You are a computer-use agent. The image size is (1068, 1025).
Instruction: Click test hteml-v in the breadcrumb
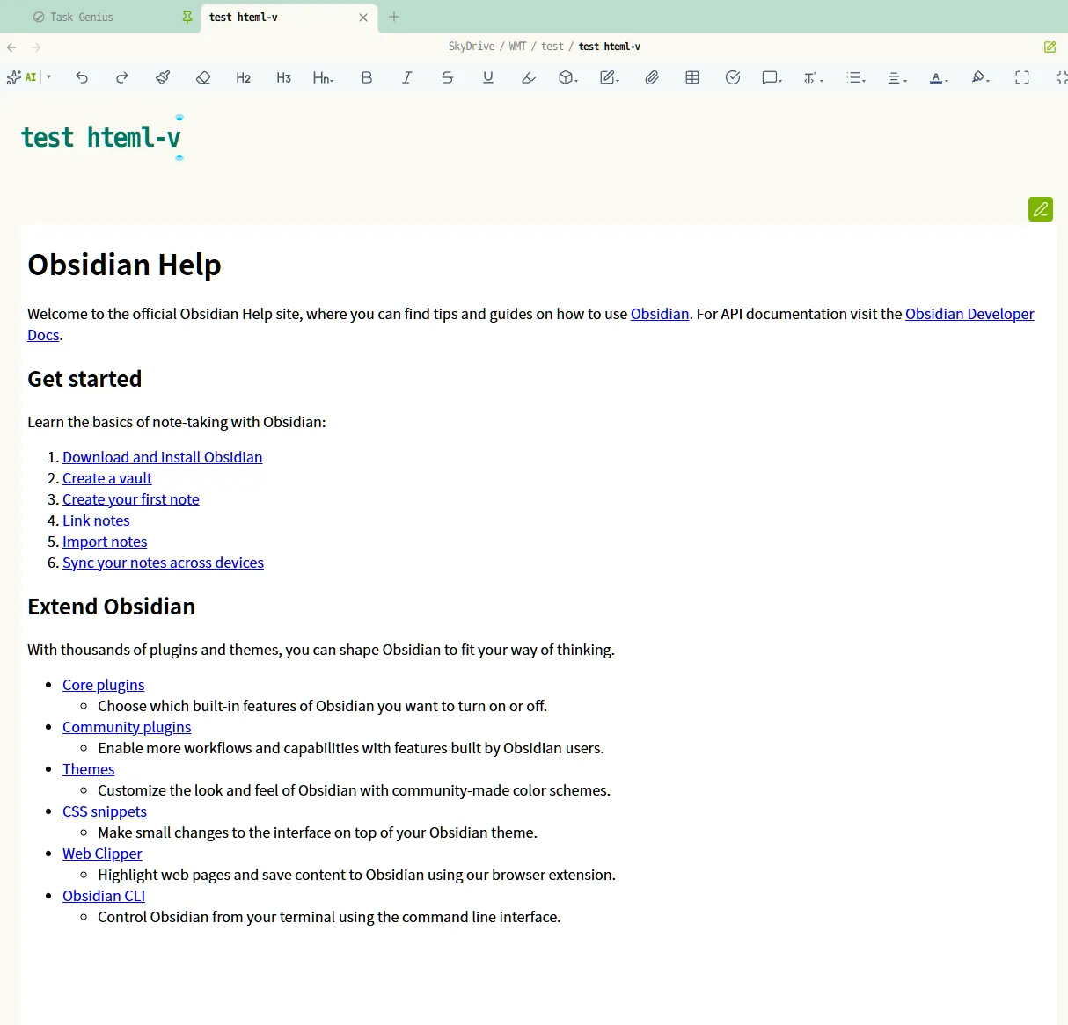click(x=609, y=47)
